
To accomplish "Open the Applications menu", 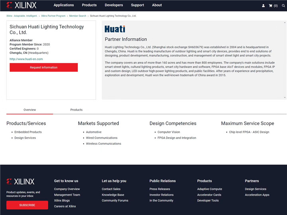I will click(64, 5).
